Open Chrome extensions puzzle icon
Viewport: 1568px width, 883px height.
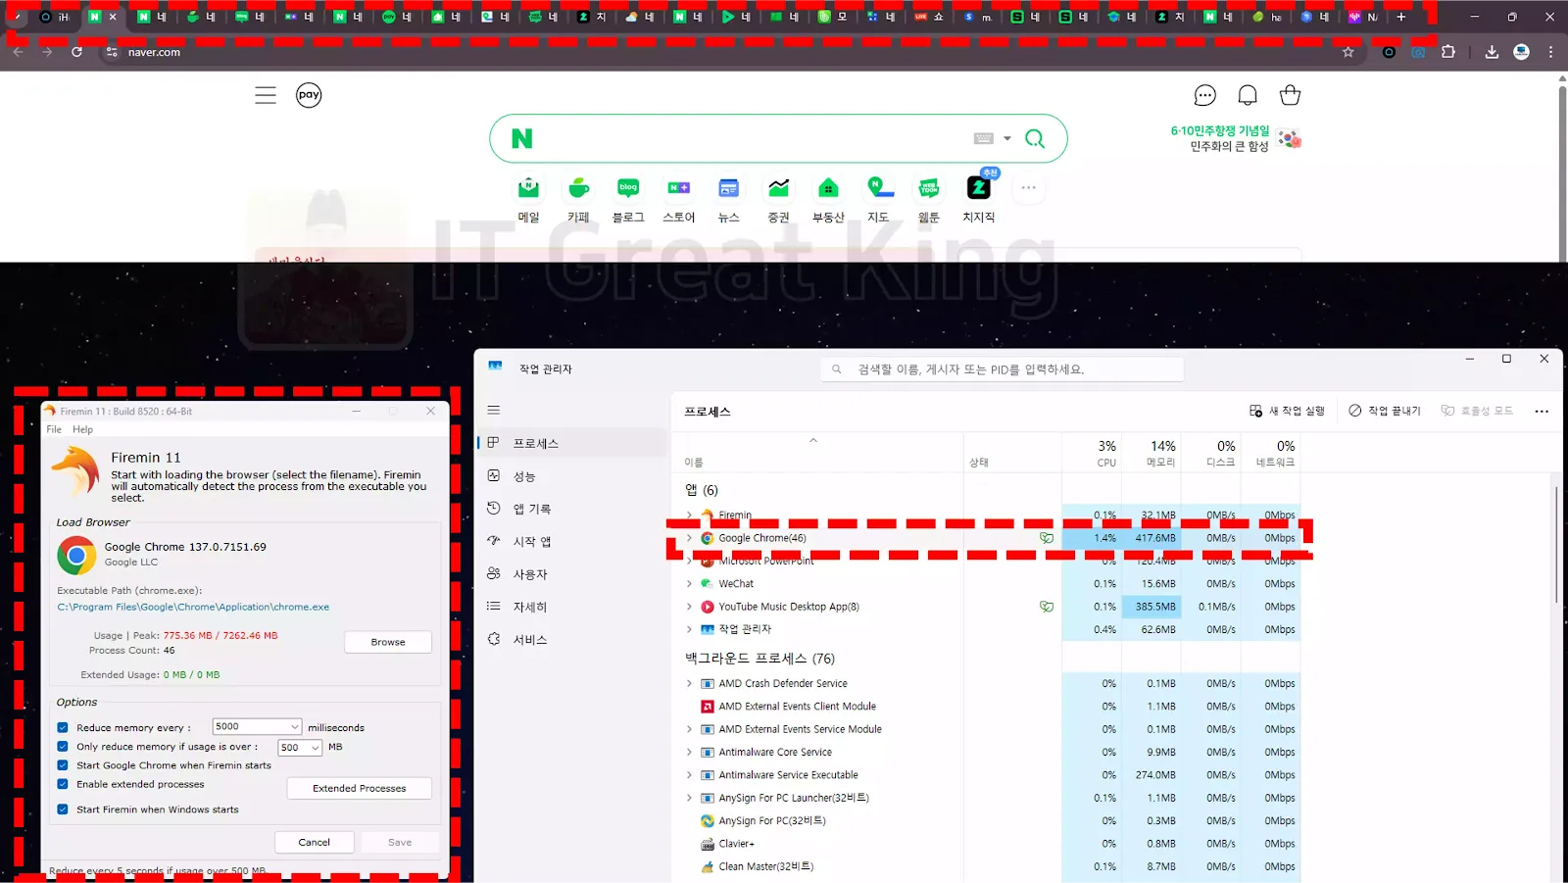(x=1448, y=52)
